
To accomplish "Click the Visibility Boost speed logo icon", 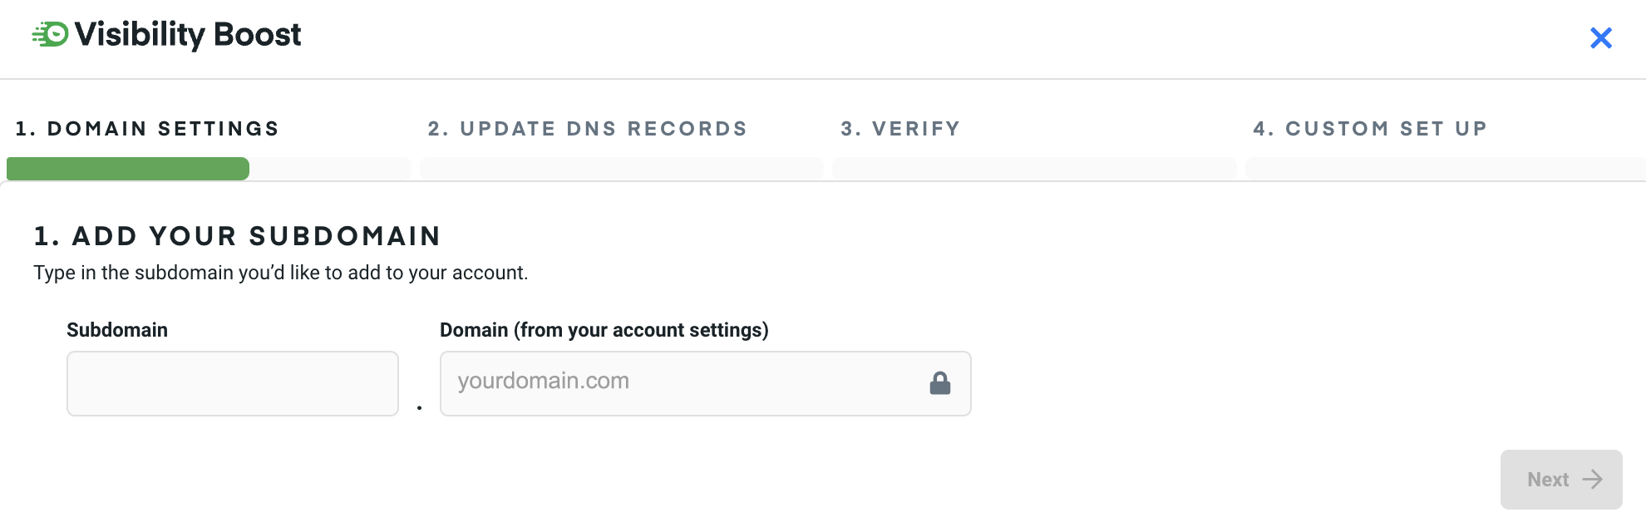I will (x=51, y=34).
